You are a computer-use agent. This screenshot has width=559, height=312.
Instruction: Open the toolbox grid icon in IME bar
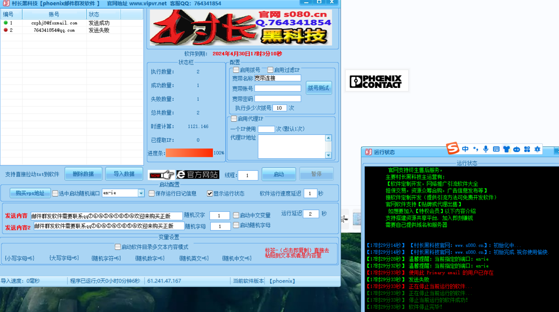(527, 149)
